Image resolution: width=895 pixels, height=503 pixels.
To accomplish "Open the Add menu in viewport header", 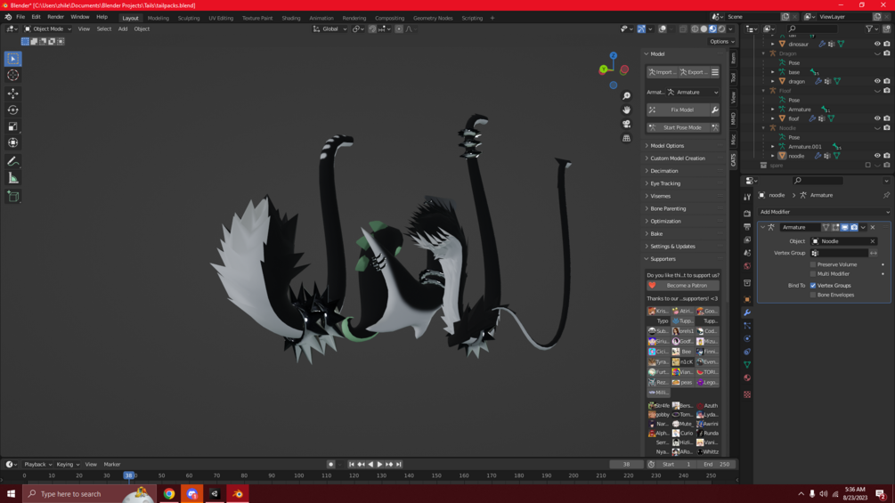I will [123, 28].
